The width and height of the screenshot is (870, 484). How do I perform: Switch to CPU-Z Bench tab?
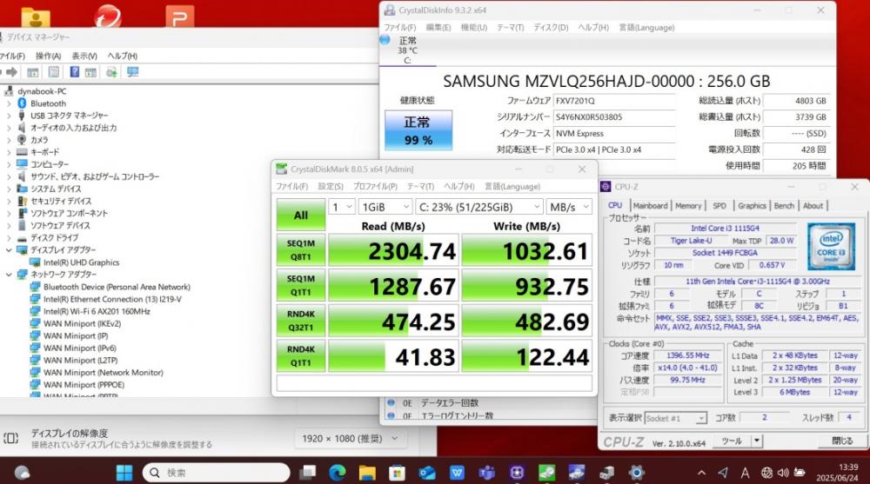[x=784, y=206]
